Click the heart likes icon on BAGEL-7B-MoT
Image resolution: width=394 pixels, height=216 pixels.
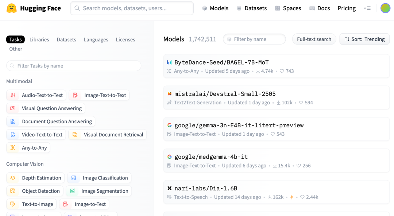coord(282,71)
